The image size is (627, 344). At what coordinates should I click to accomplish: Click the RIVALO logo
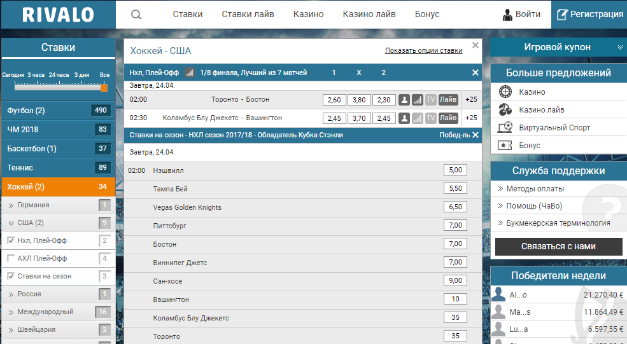(59, 15)
